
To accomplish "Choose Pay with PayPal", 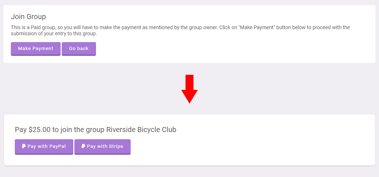I will tap(44, 147).
